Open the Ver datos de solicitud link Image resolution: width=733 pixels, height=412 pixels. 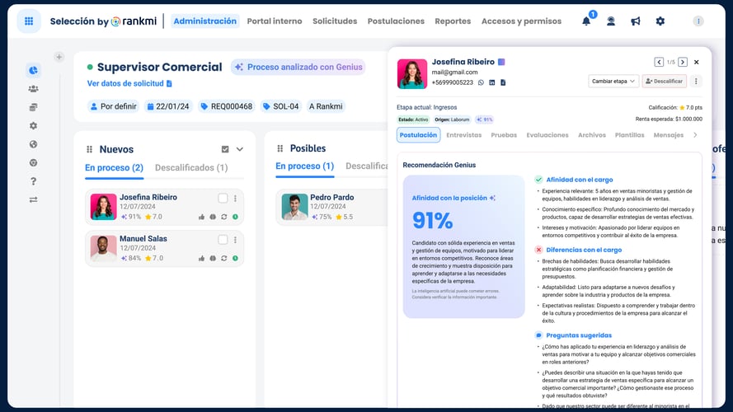click(129, 83)
